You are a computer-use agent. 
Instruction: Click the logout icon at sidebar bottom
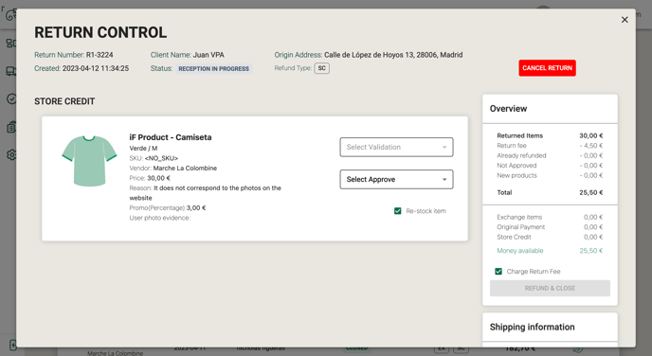pyautogui.click(x=12, y=346)
